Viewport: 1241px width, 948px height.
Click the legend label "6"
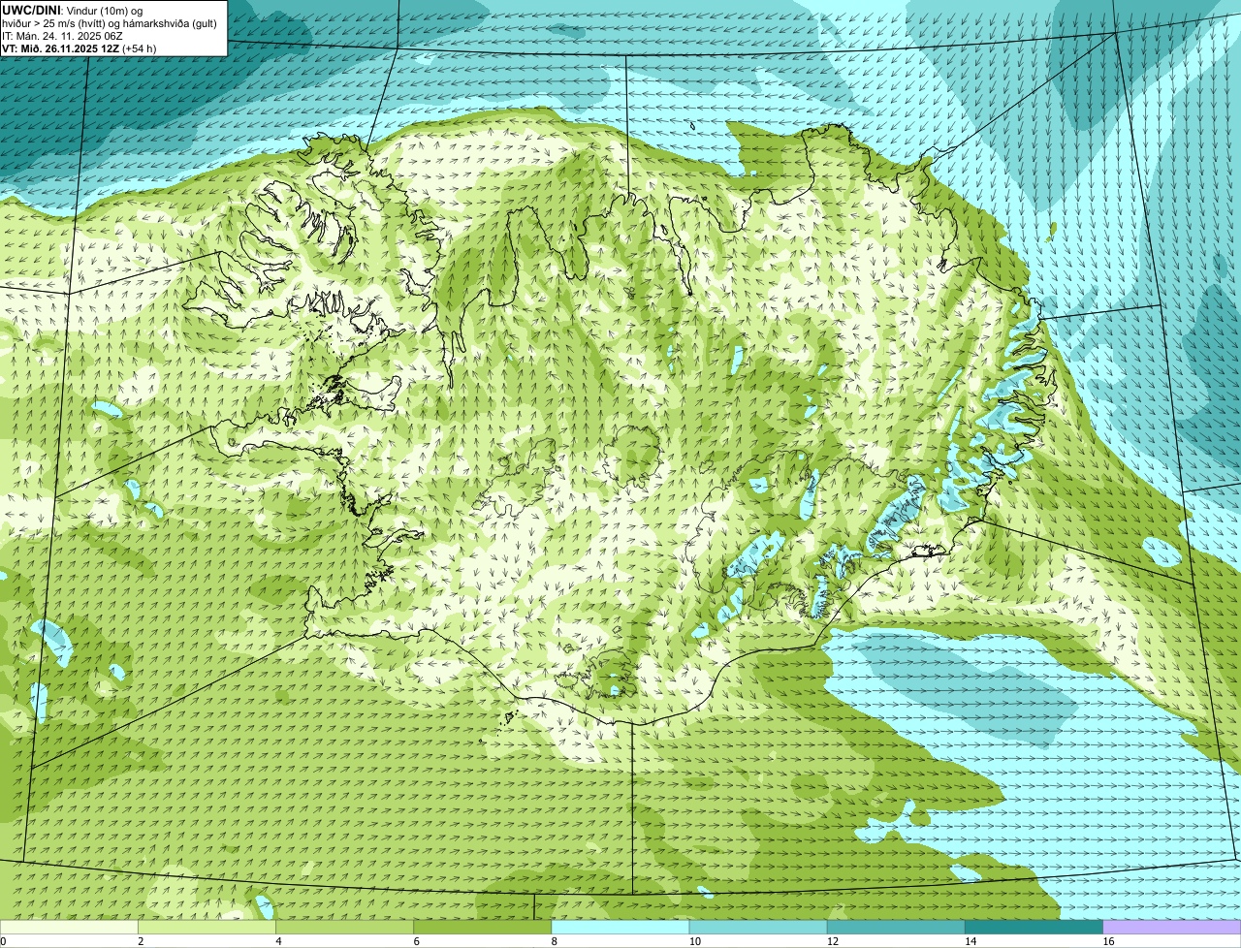tap(417, 941)
